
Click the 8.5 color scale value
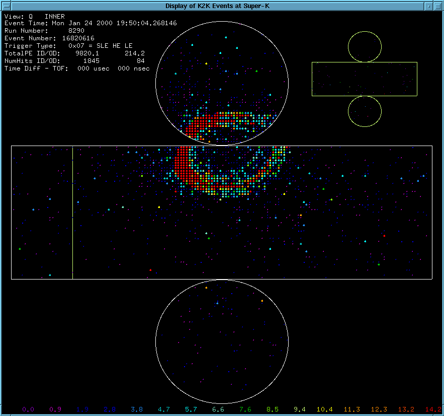(x=273, y=409)
